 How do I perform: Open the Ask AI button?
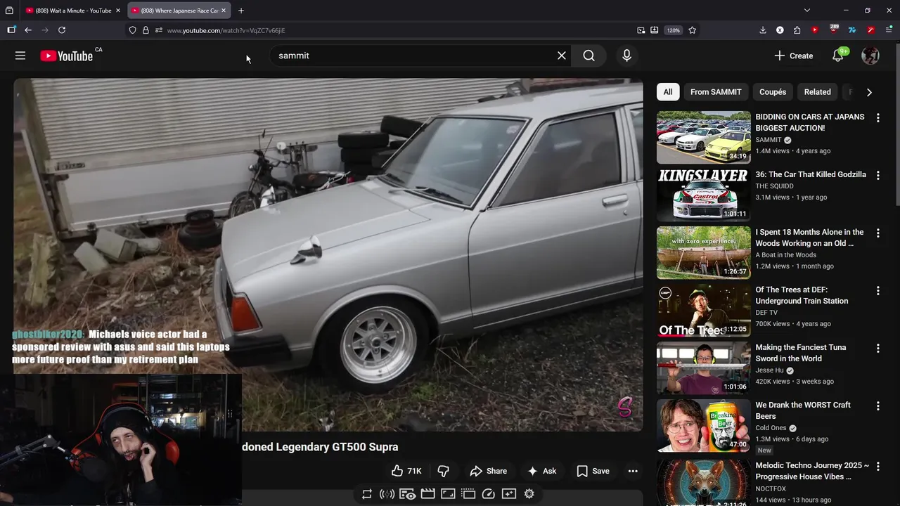(541, 471)
